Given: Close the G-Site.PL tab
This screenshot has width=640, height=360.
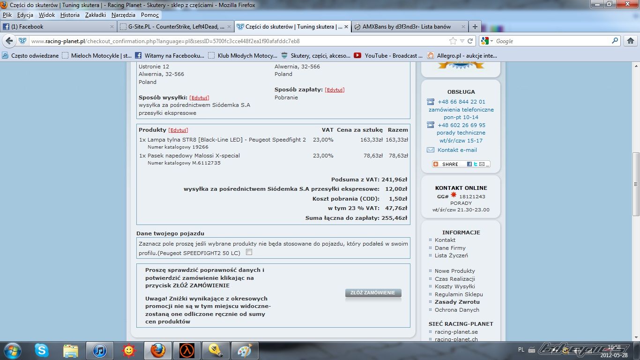Looking at the screenshot, I should [229, 27].
